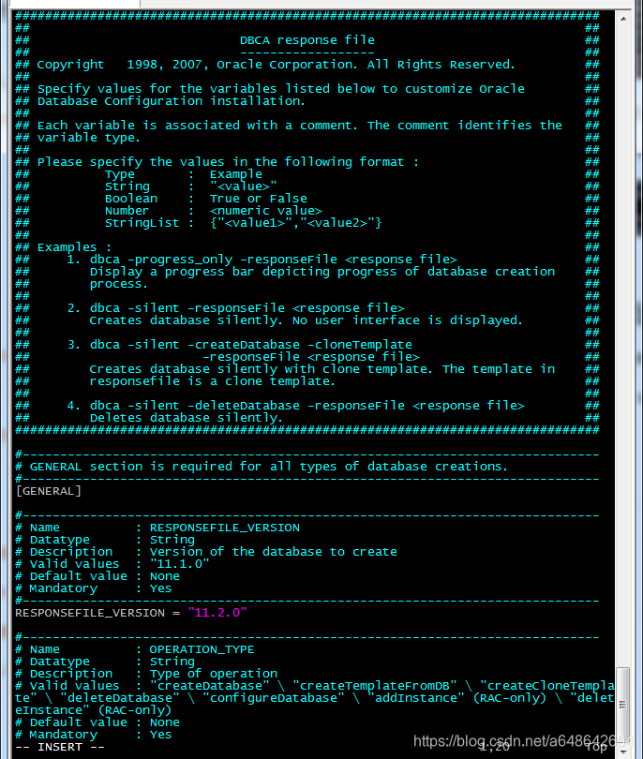This screenshot has height=759, width=643.
Task: Click OPERATION_TYPE 'Default value : None' line
Action: pos(97,722)
